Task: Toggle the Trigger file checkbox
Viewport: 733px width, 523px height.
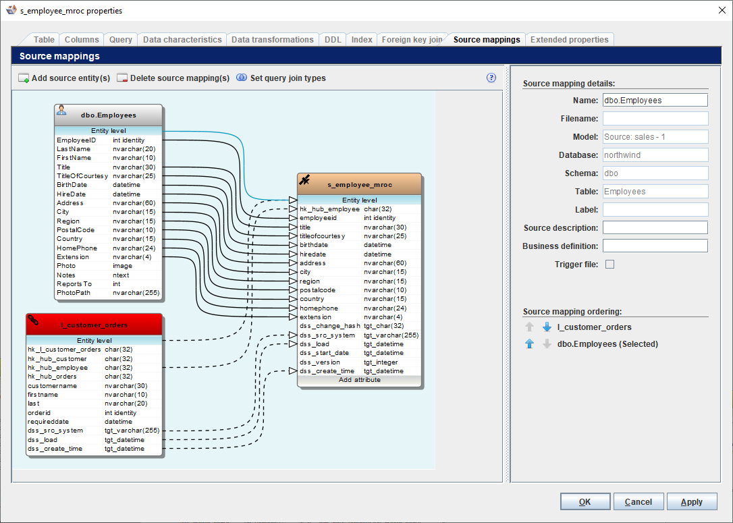Action: (610, 265)
